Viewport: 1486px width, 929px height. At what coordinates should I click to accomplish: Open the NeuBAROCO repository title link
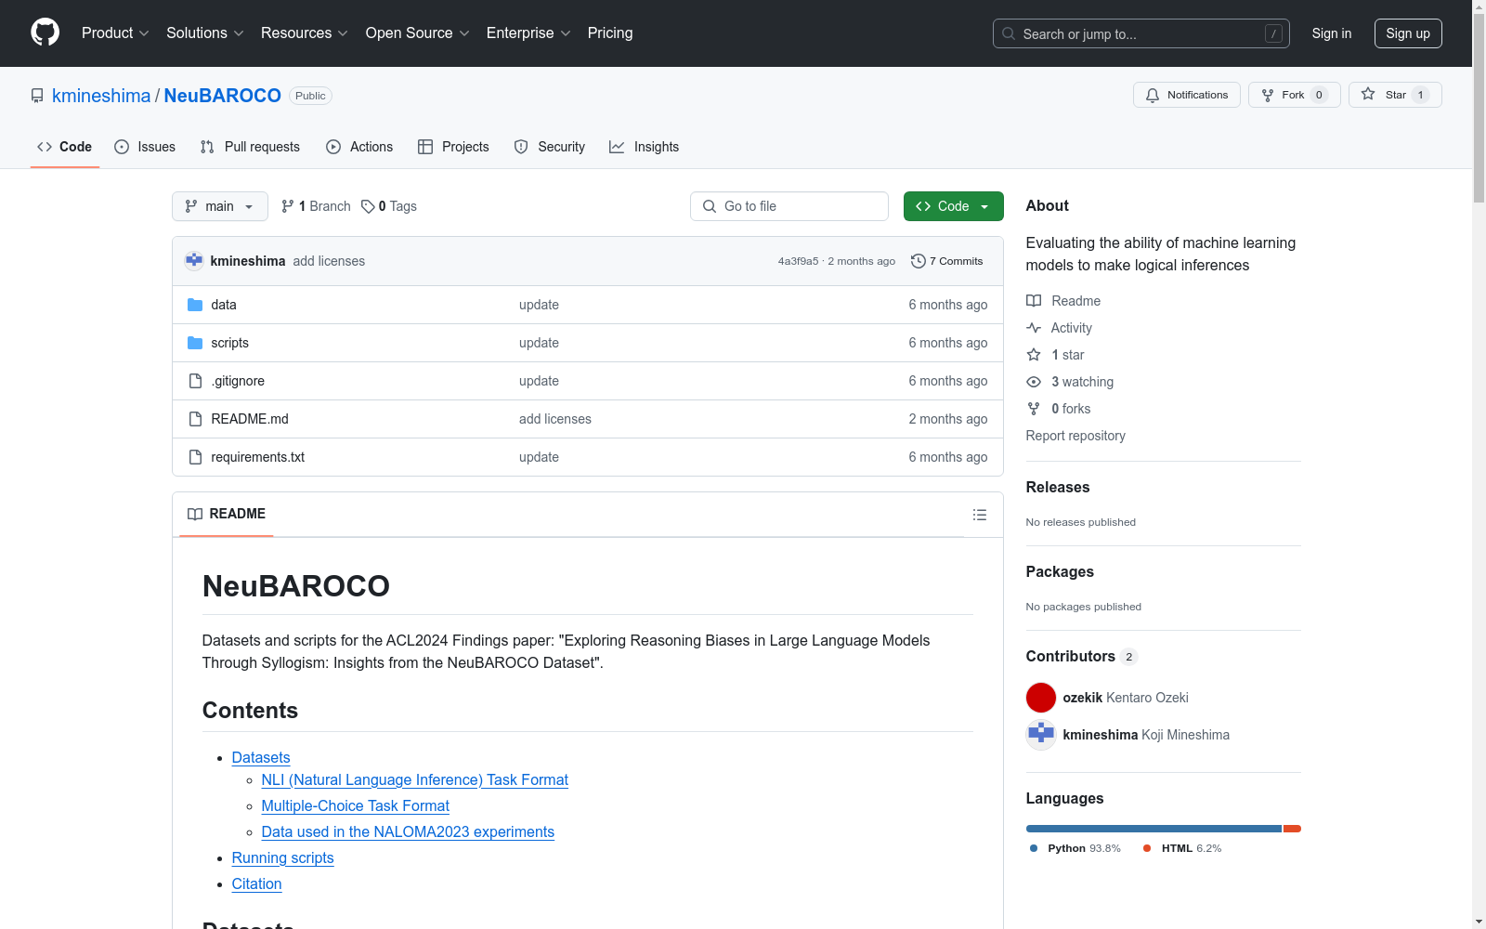223,96
